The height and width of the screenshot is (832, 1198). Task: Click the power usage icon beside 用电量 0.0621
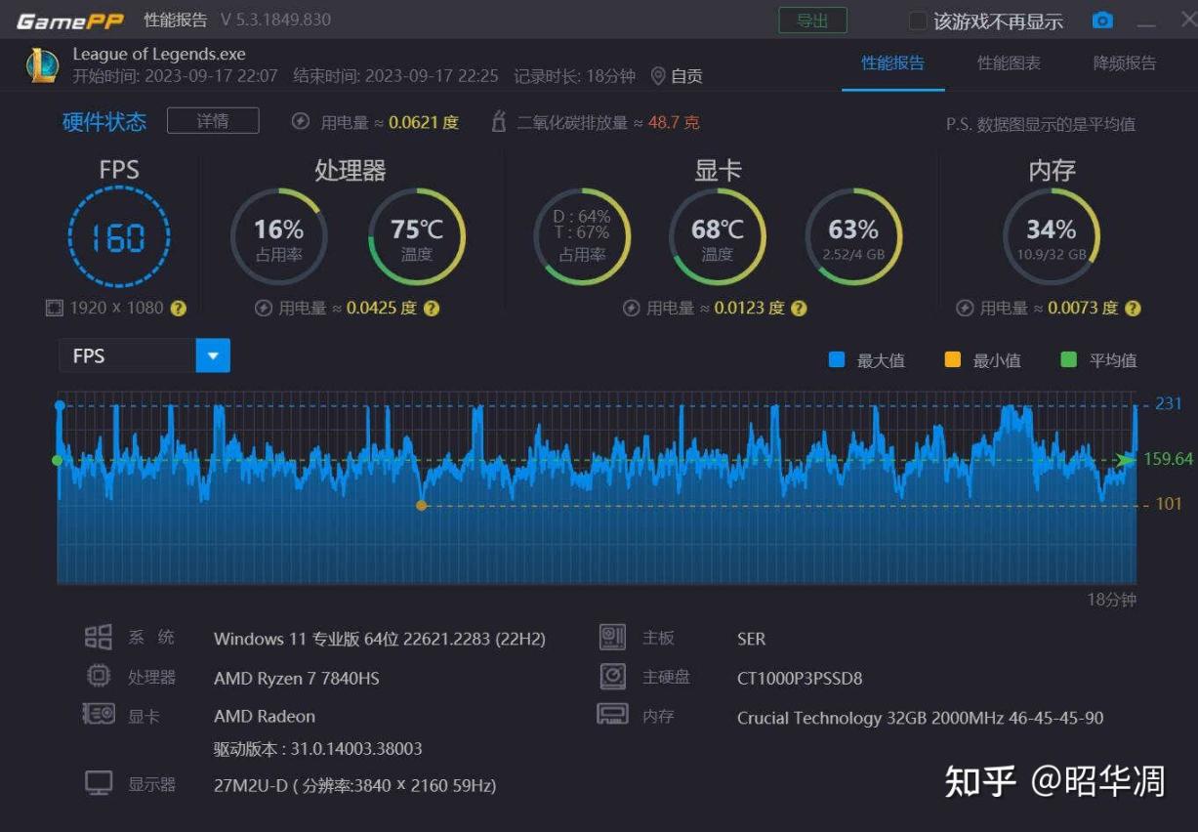(301, 122)
